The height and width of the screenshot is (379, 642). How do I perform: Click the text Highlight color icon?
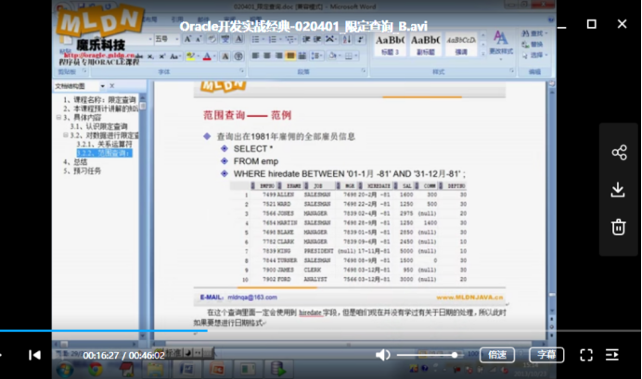(x=191, y=56)
